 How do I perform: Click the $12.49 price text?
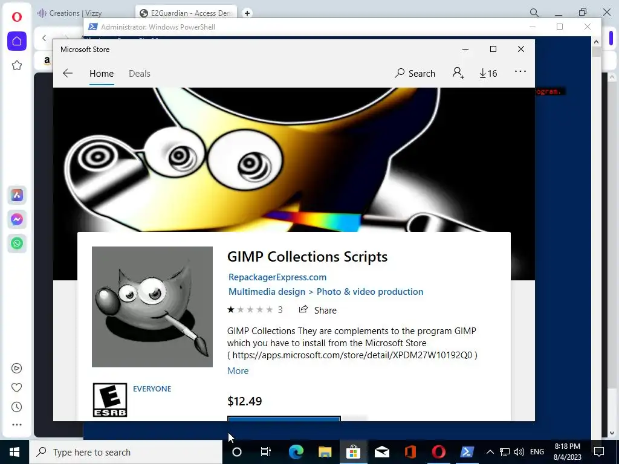(x=244, y=401)
